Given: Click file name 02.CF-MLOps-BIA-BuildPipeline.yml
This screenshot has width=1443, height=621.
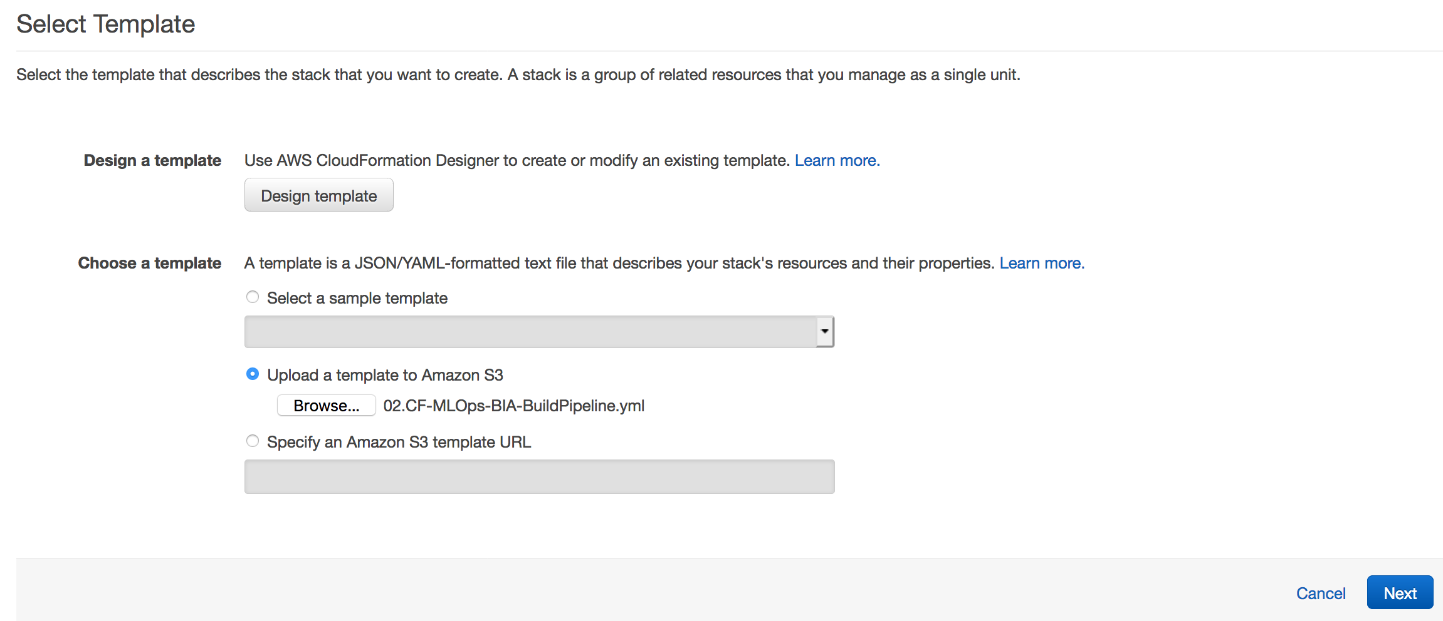Looking at the screenshot, I should [513, 406].
